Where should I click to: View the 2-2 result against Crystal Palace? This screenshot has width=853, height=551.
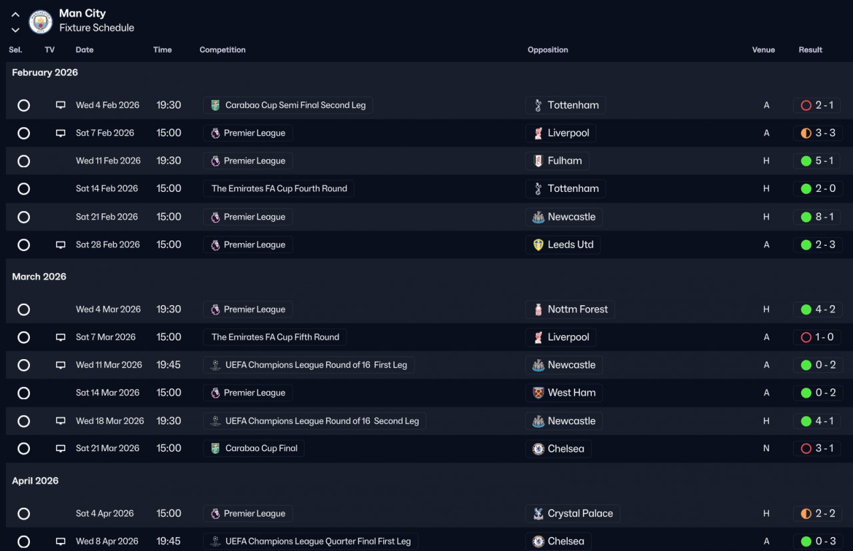(817, 514)
